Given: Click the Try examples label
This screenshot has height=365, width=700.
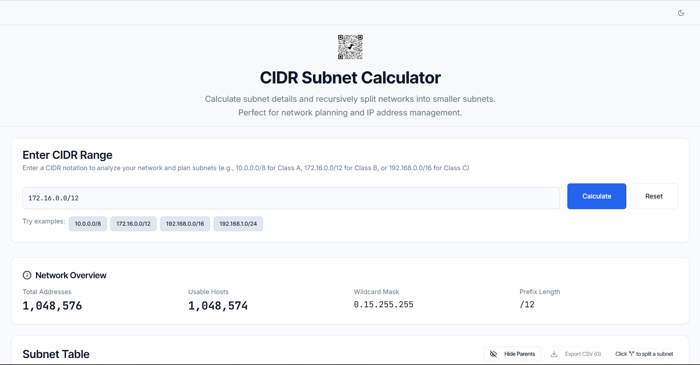Looking at the screenshot, I should [44, 221].
